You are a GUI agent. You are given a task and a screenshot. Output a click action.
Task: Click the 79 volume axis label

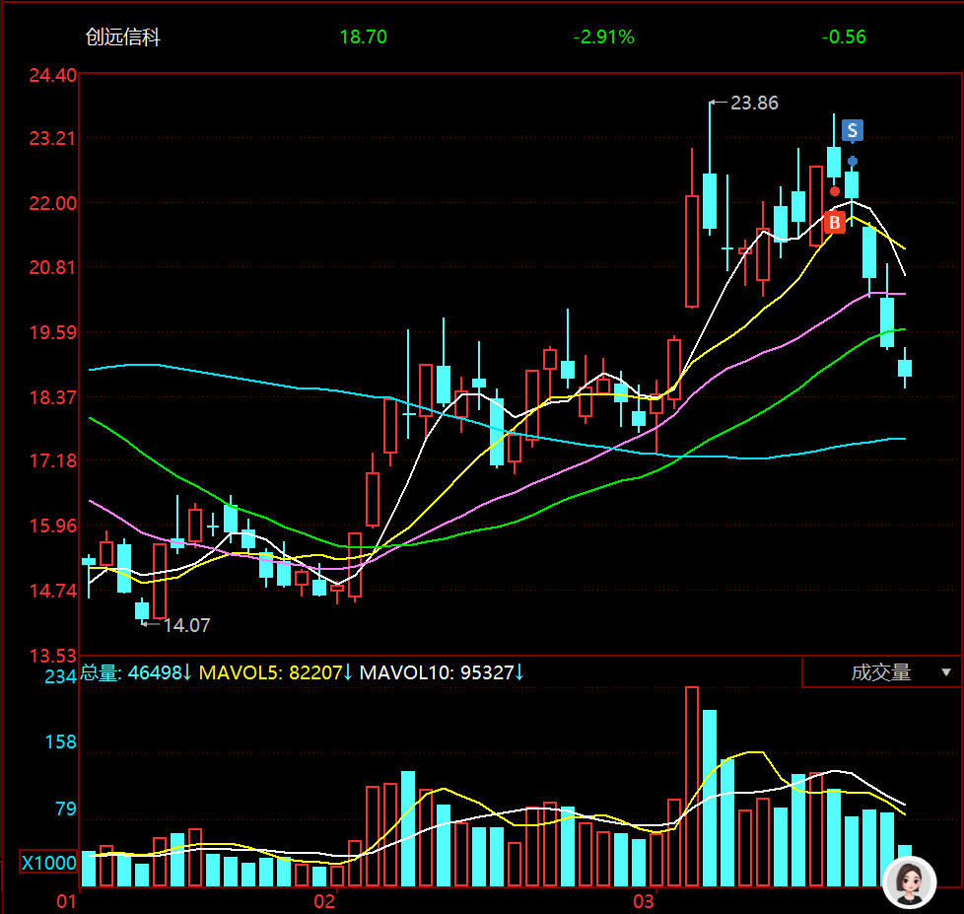click(66, 809)
